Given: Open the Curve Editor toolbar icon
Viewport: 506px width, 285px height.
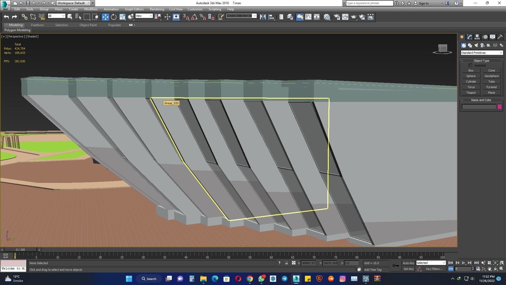Looking at the screenshot, I should (x=308, y=17).
